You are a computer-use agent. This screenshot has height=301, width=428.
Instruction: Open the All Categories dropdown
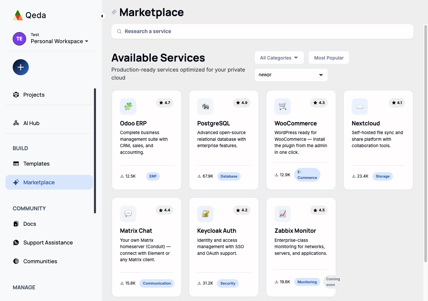coord(279,58)
